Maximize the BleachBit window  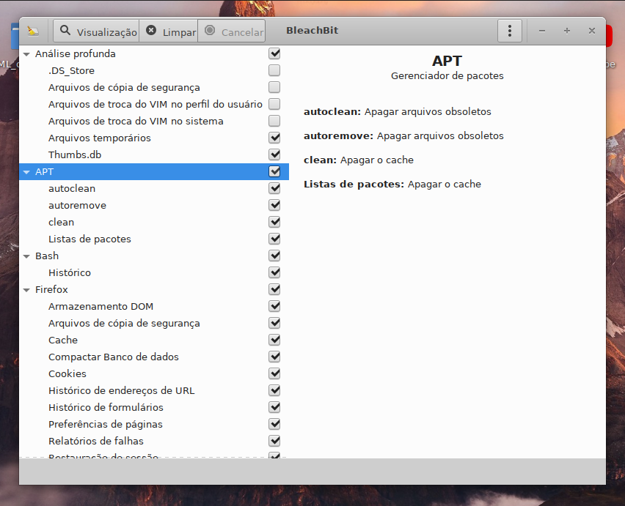[x=566, y=31]
